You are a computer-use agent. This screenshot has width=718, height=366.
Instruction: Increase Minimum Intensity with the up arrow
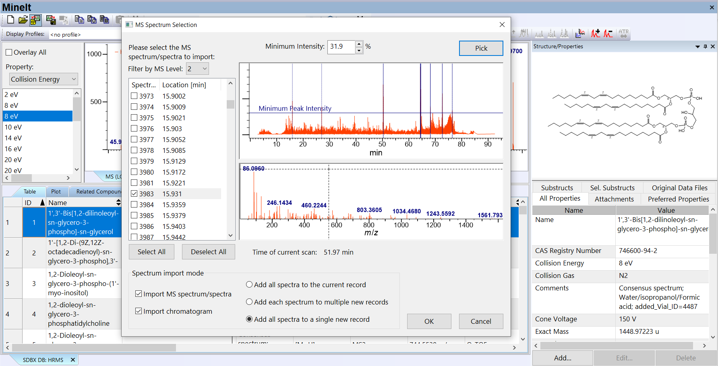pos(359,44)
